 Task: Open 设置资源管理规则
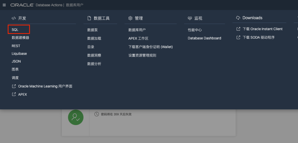[142, 55]
